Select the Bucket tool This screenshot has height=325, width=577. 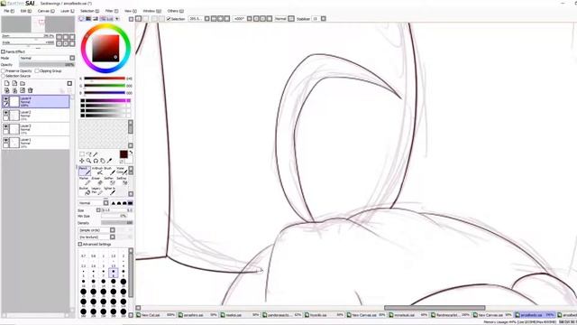point(85,190)
